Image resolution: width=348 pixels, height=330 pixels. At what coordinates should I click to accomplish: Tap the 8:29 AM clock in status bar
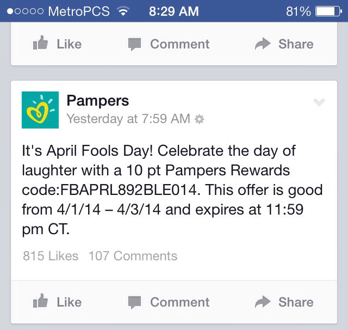[174, 11]
